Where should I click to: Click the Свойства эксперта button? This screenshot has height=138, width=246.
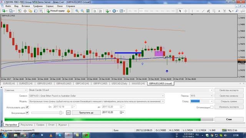coord(229,90)
